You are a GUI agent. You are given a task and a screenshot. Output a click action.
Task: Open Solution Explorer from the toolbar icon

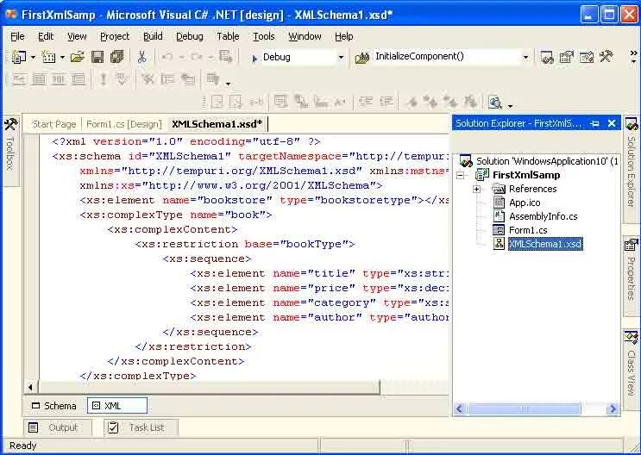pyautogui.click(x=547, y=57)
